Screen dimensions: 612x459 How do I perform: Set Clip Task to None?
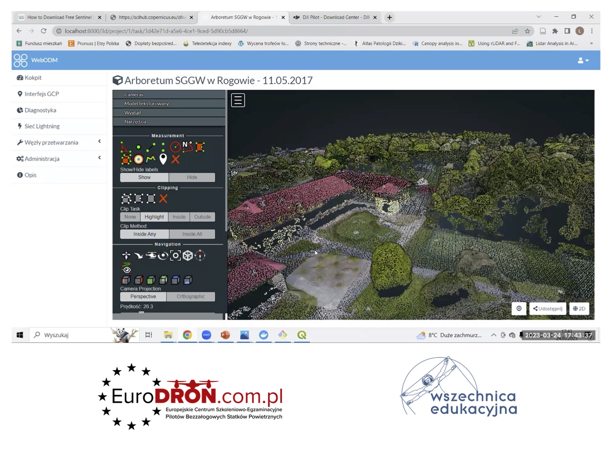click(130, 217)
